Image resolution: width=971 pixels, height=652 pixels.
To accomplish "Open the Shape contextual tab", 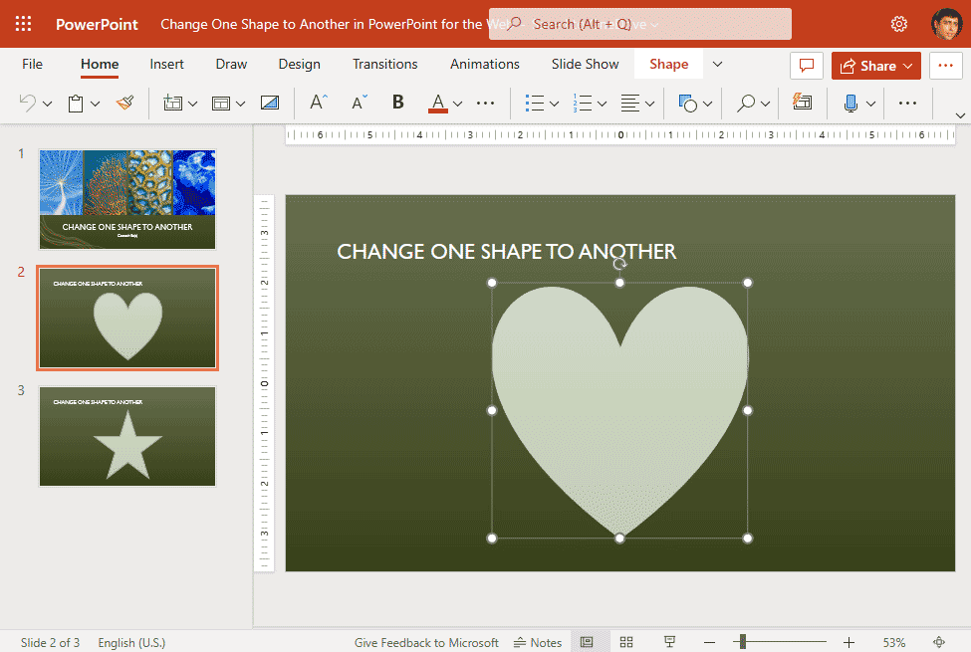I will click(x=668, y=64).
